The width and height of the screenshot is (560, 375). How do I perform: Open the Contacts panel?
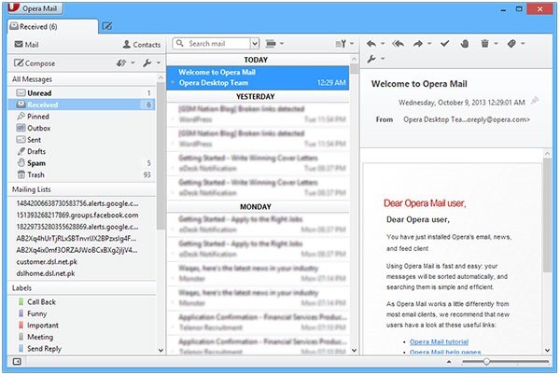[142, 45]
